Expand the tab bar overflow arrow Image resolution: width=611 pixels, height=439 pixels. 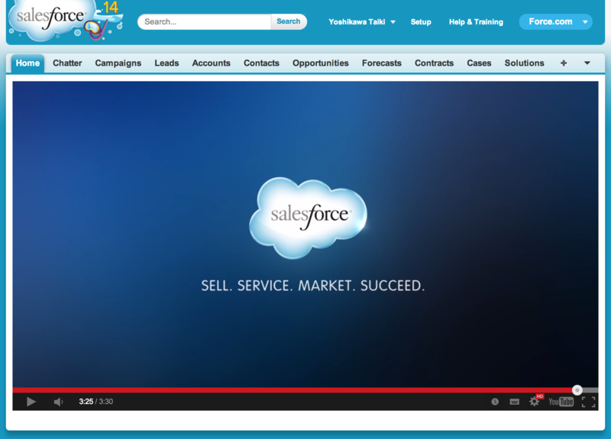tap(587, 63)
